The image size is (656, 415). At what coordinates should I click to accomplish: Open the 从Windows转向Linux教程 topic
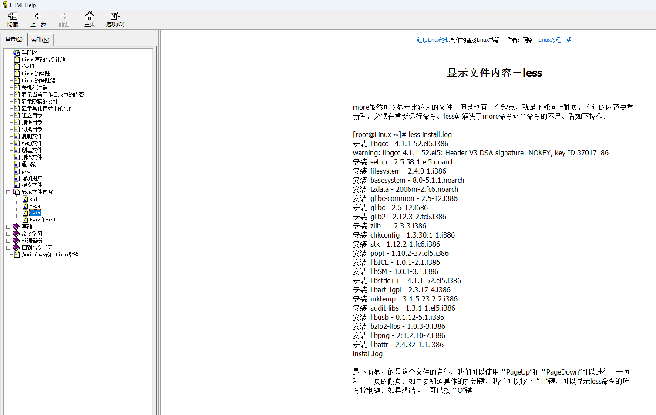pyautogui.click(x=50, y=254)
